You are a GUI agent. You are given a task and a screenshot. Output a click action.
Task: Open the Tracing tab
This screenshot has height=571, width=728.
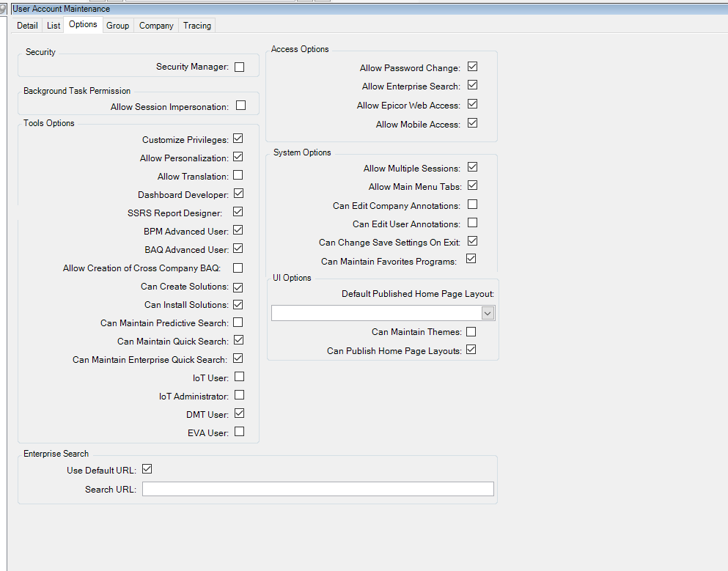[197, 26]
